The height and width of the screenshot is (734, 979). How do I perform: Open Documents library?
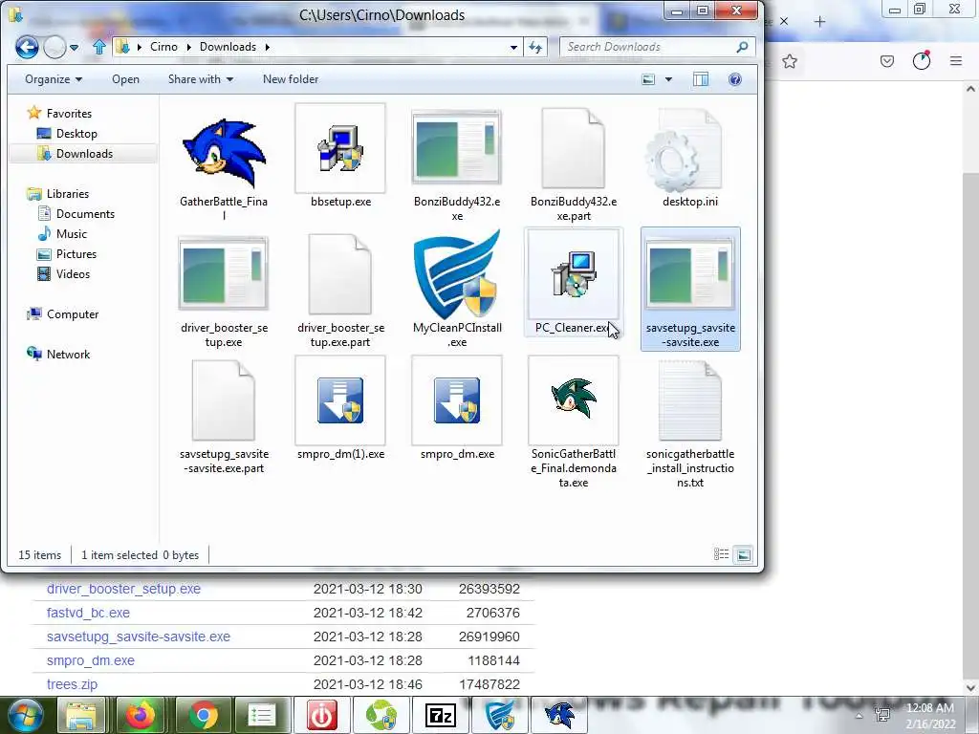coord(85,213)
